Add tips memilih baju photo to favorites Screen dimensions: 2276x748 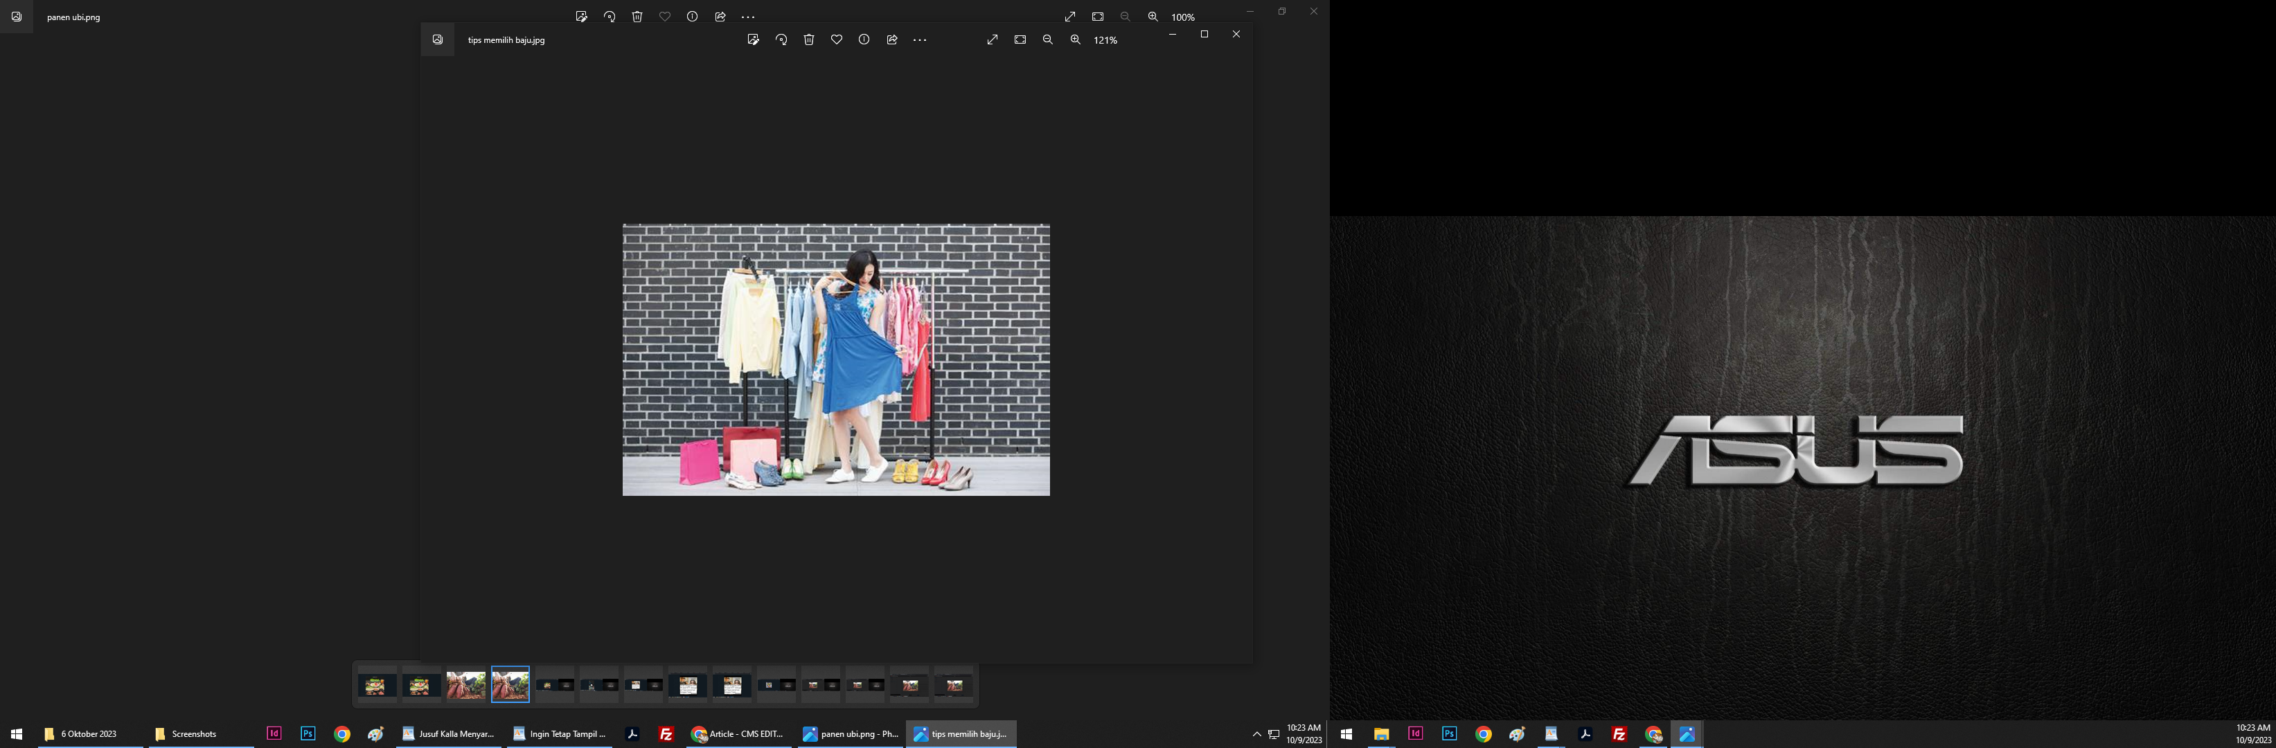[x=837, y=39]
